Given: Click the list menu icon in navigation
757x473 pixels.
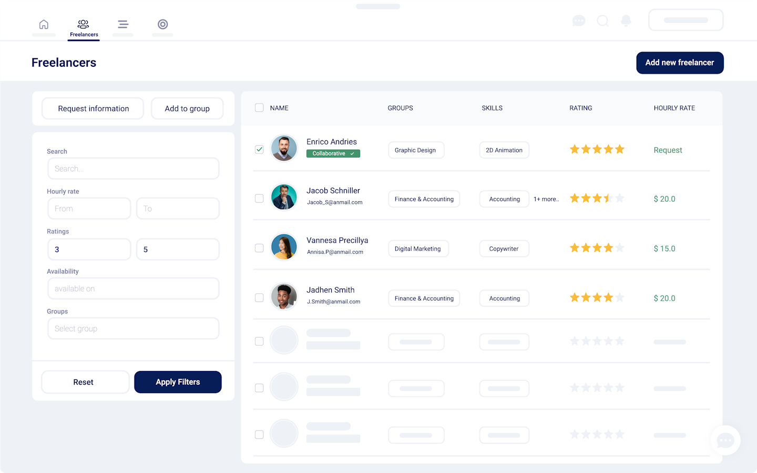Looking at the screenshot, I should point(123,25).
